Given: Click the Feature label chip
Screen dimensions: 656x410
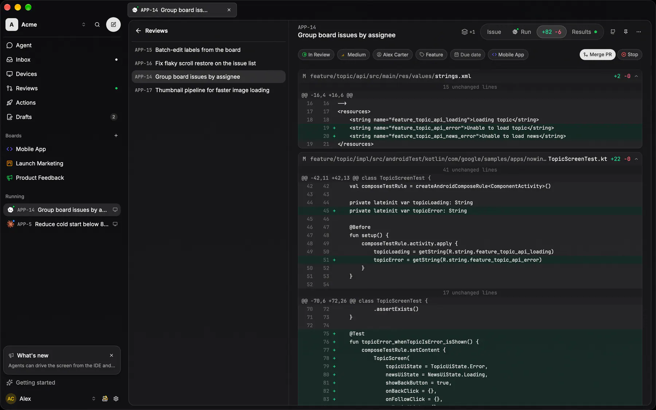Looking at the screenshot, I should pyautogui.click(x=432, y=55).
